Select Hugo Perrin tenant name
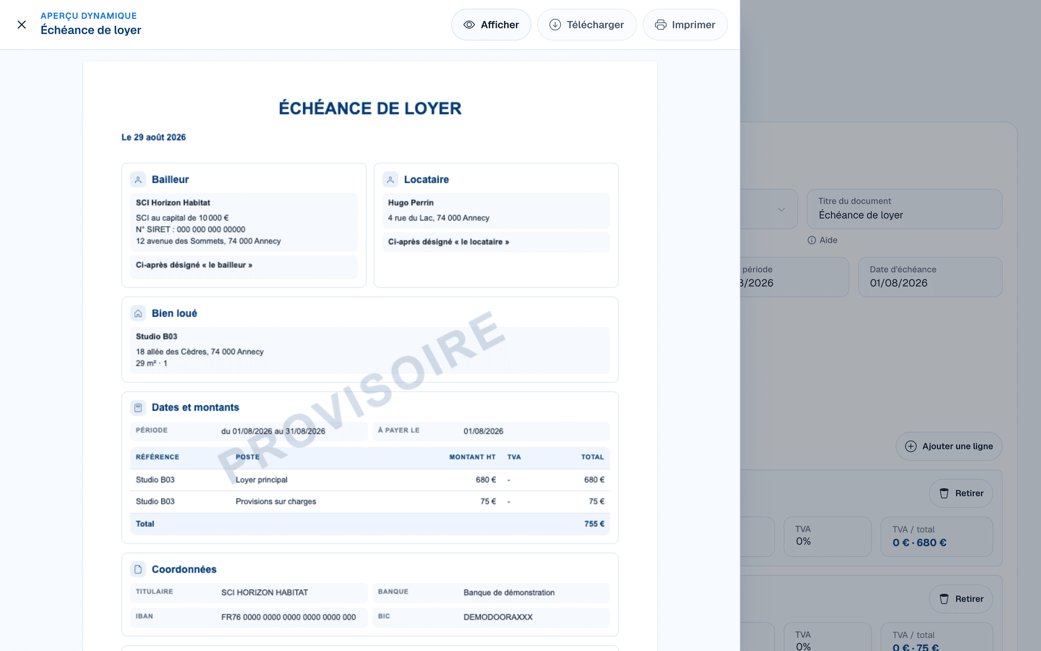This screenshot has width=1041, height=651. (411, 203)
